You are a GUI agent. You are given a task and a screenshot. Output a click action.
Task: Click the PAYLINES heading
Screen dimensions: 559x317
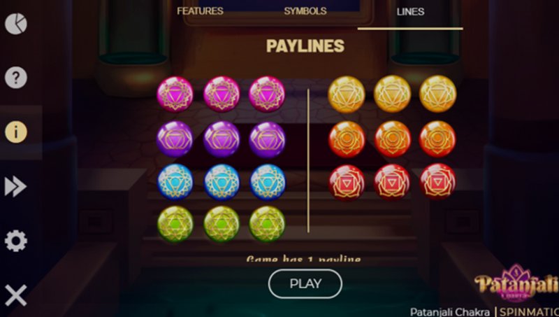pyautogui.click(x=305, y=46)
